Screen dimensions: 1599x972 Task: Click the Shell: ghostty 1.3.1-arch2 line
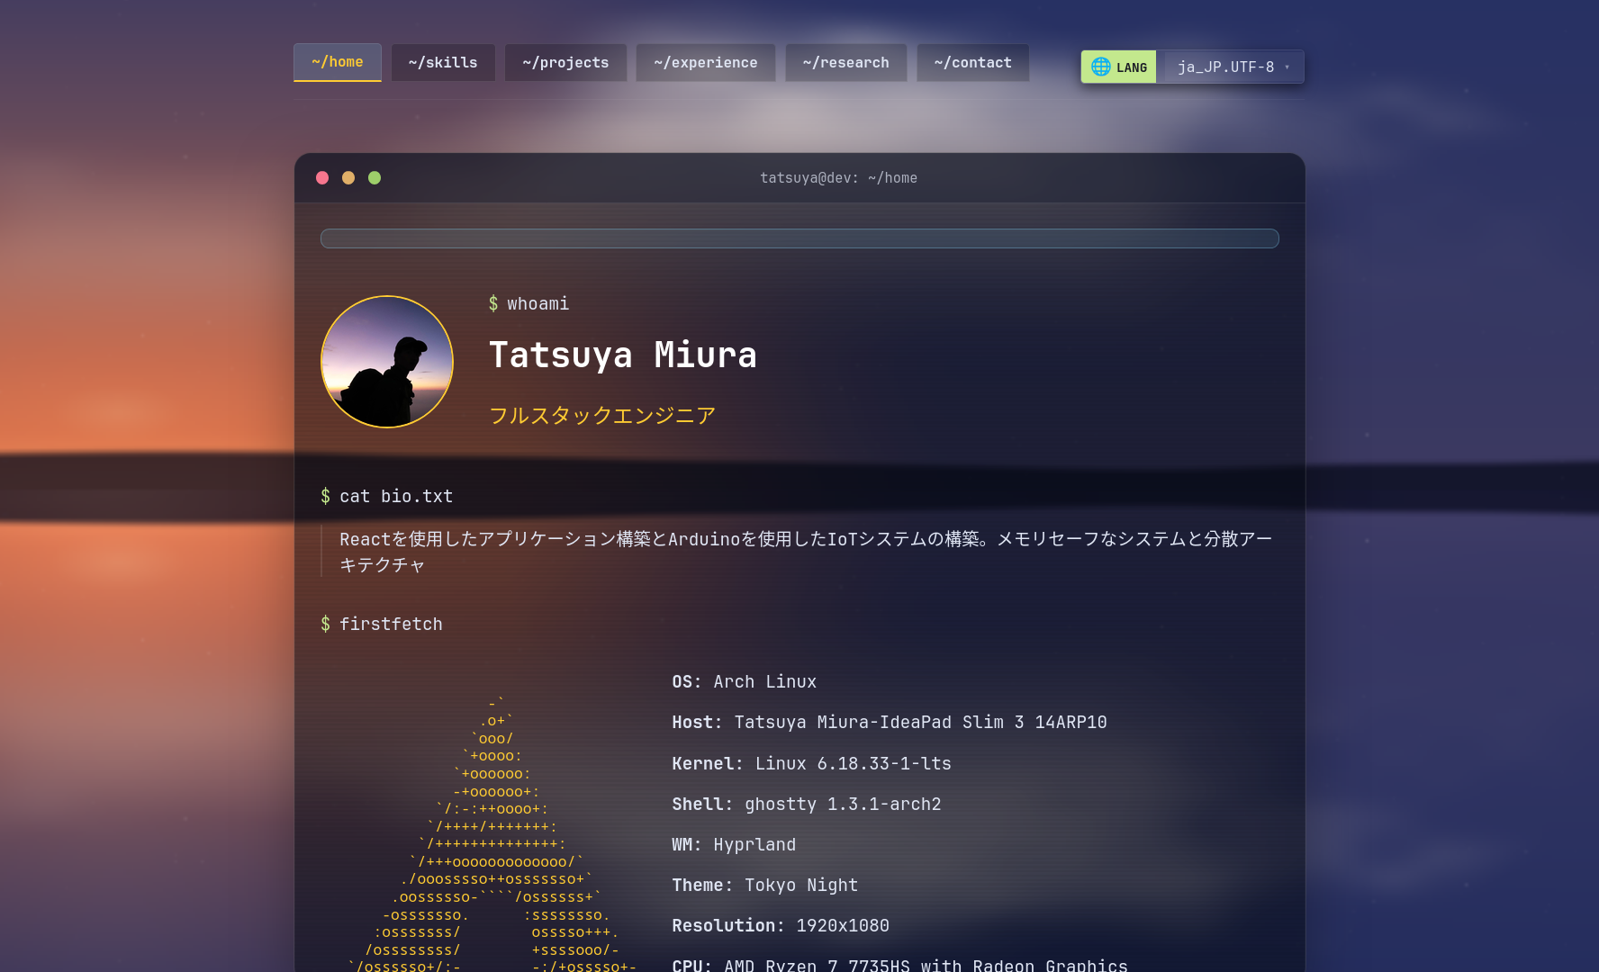(x=807, y=805)
